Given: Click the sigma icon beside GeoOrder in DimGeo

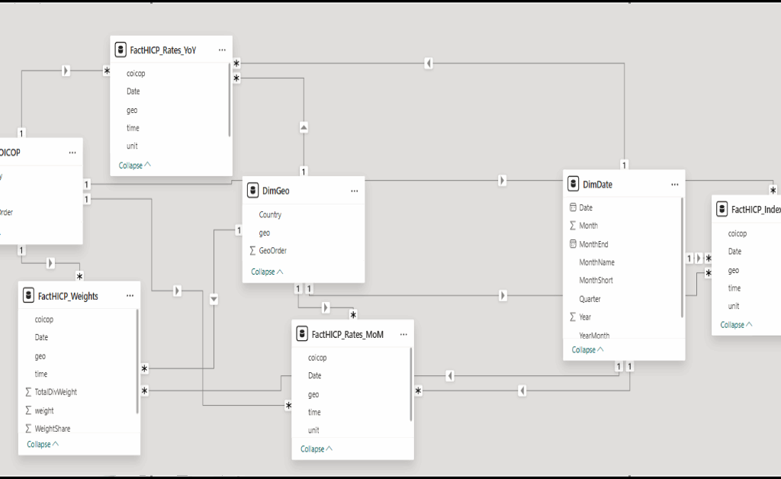Looking at the screenshot, I should (254, 250).
